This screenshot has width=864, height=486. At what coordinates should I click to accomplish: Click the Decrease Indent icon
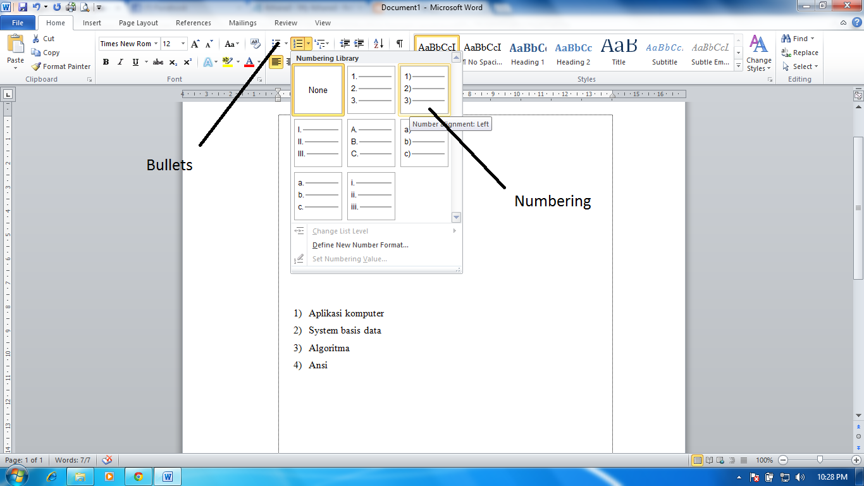click(345, 44)
